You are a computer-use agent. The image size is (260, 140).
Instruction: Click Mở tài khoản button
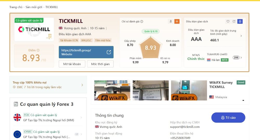72,64
